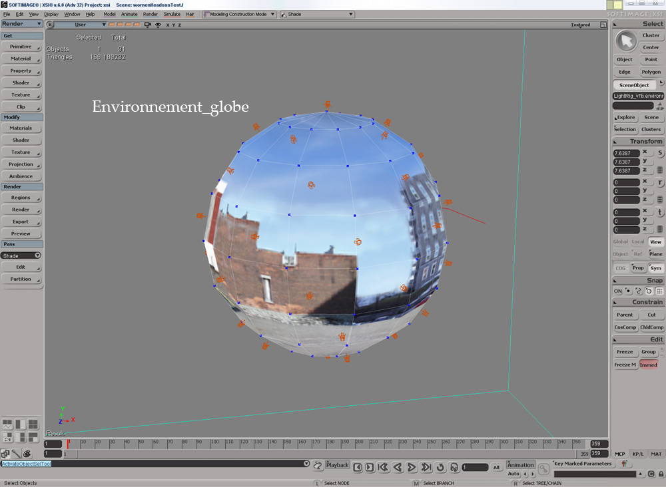Image resolution: width=666 pixels, height=487 pixels.
Task: Open the File menu
Action: coord(7,14)
